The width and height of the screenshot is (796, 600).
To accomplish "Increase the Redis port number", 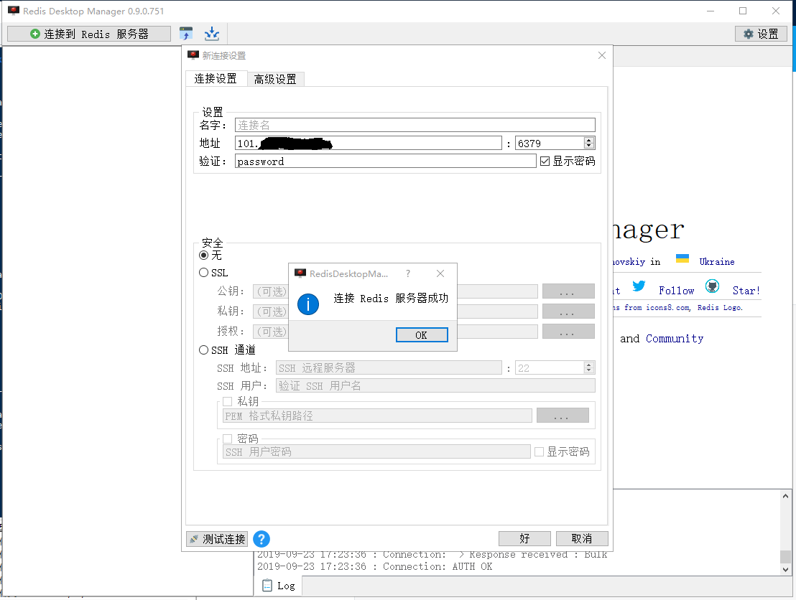I will tap(589, 140).
